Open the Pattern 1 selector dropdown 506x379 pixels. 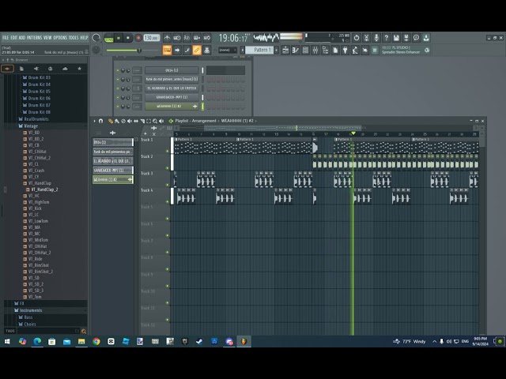pos(259,50)
